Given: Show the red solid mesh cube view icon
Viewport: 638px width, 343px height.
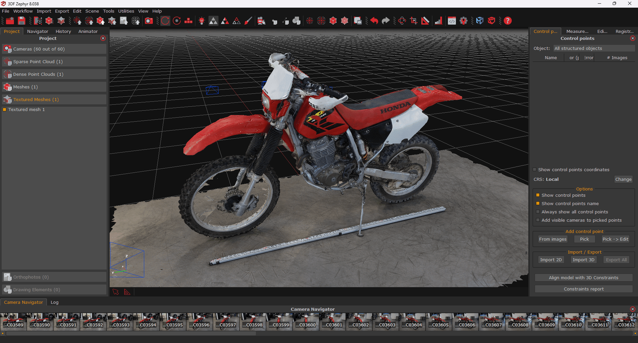Looking at the screenshot, I should (333, 21).
